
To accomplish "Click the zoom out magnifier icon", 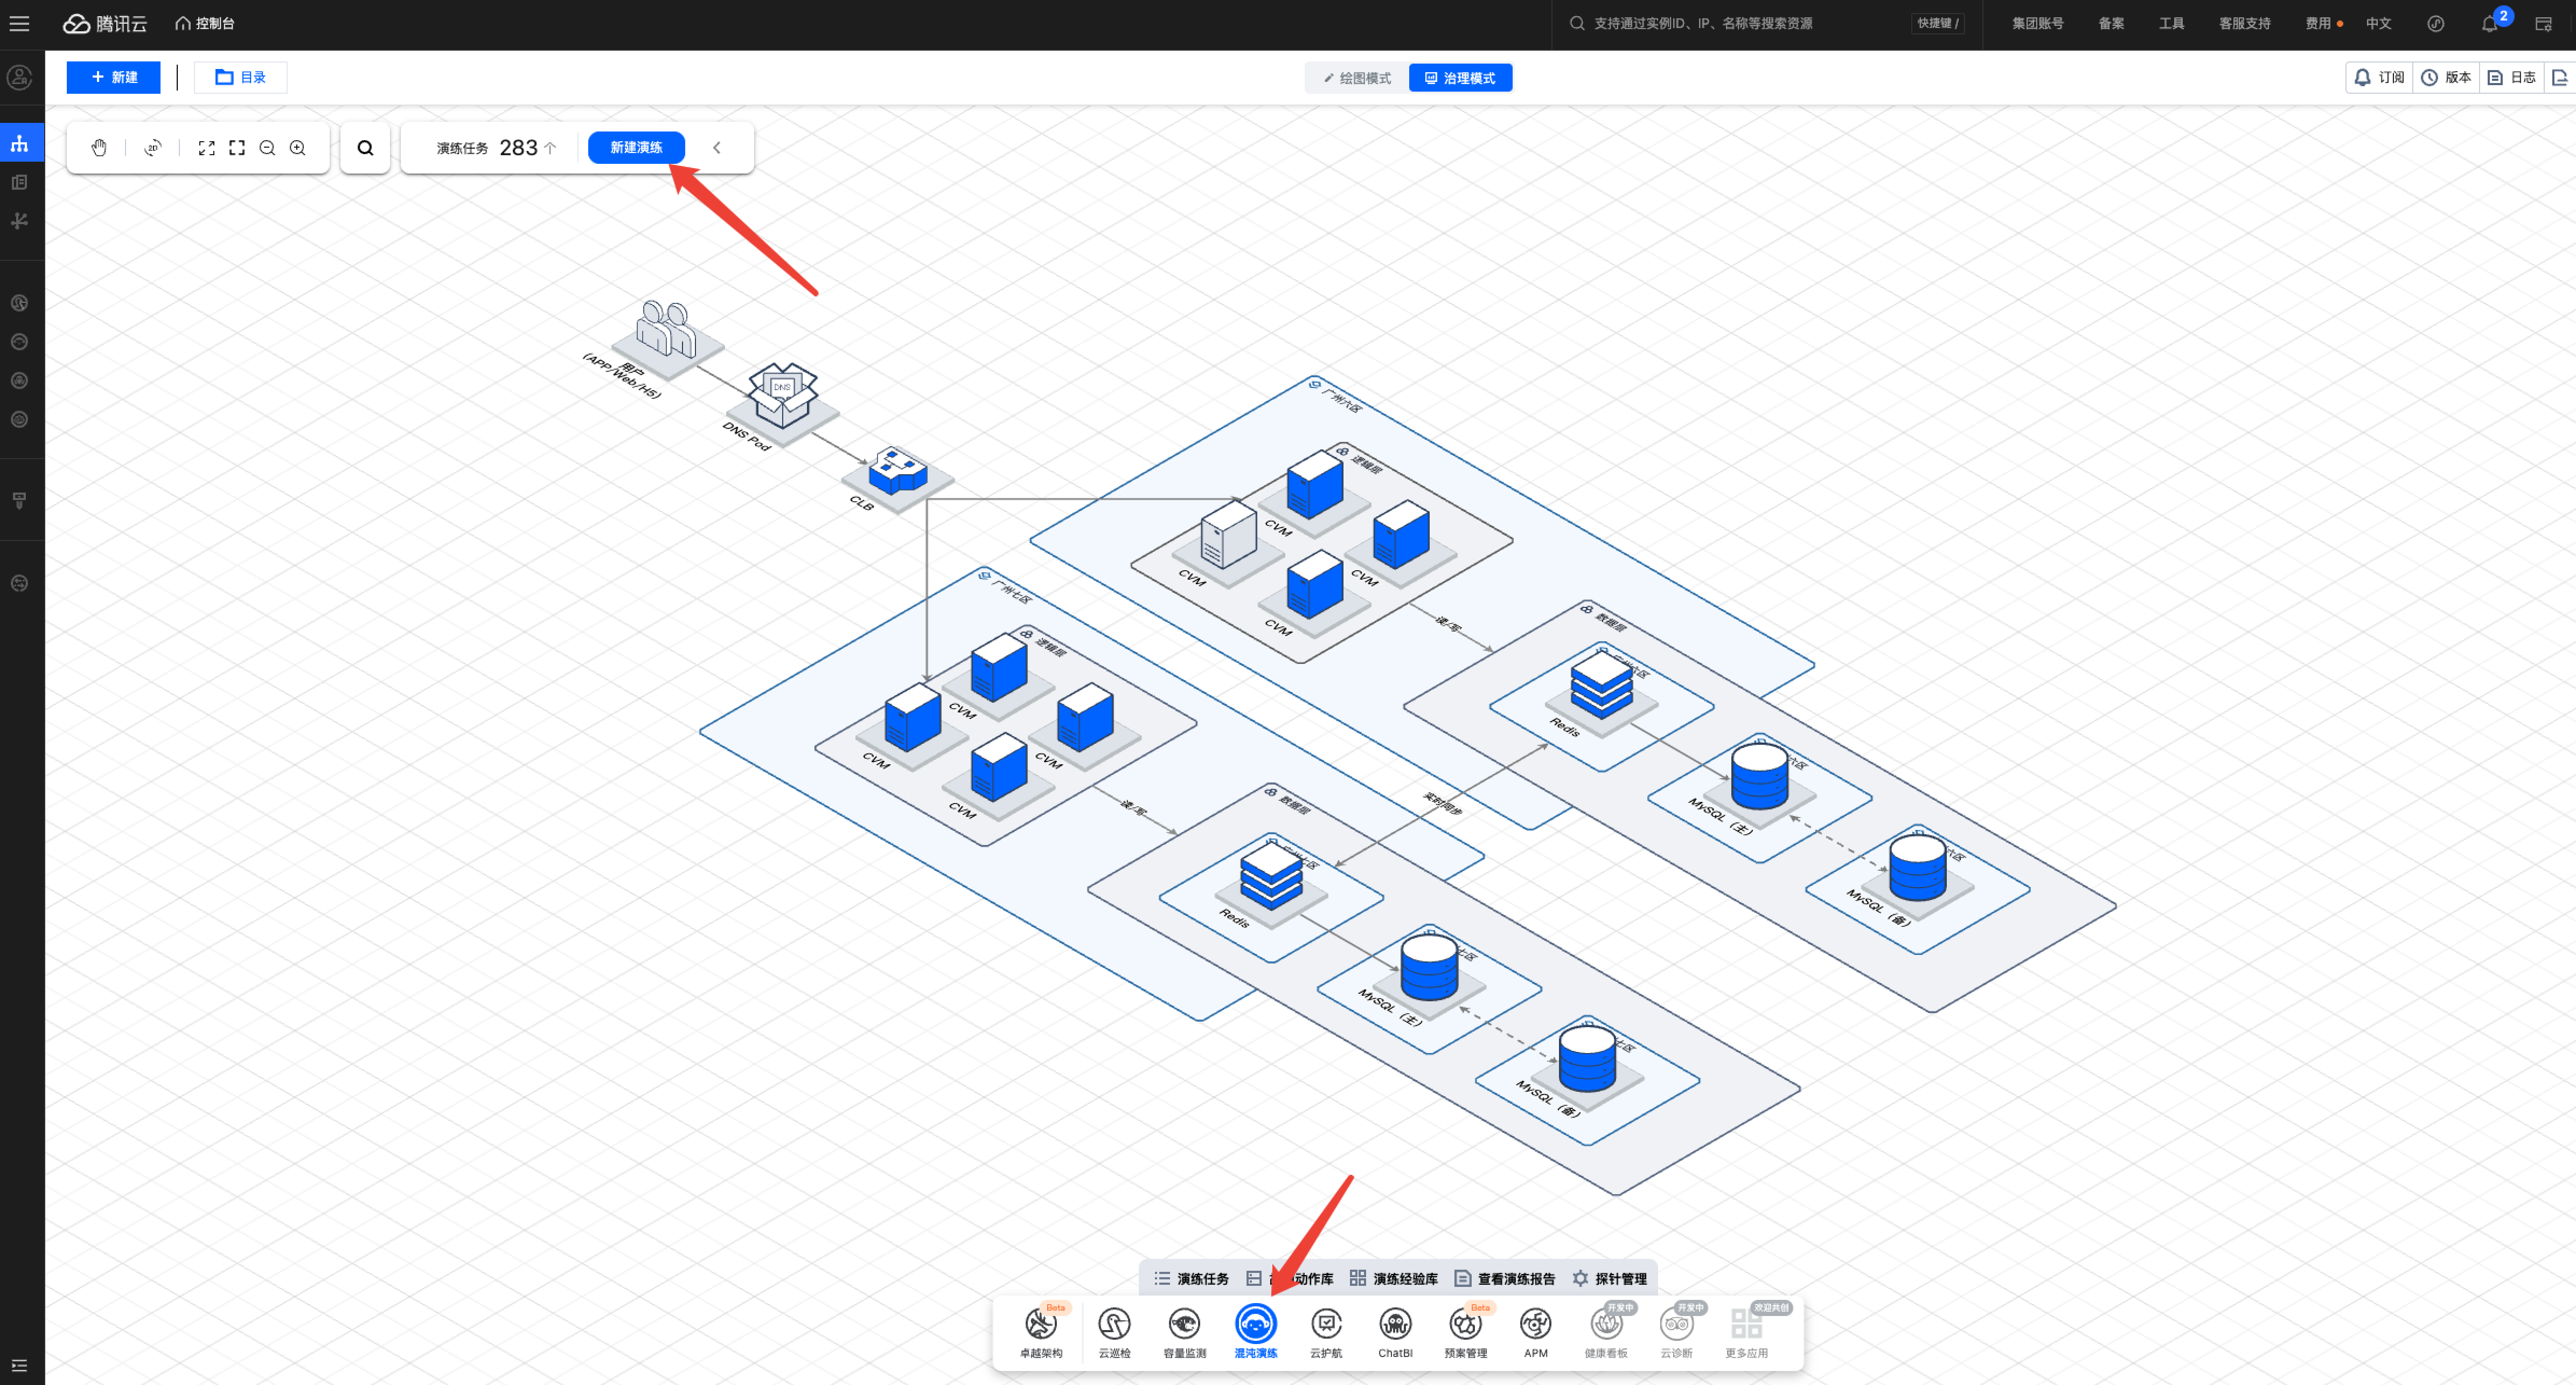I will [x=267, y=148].
